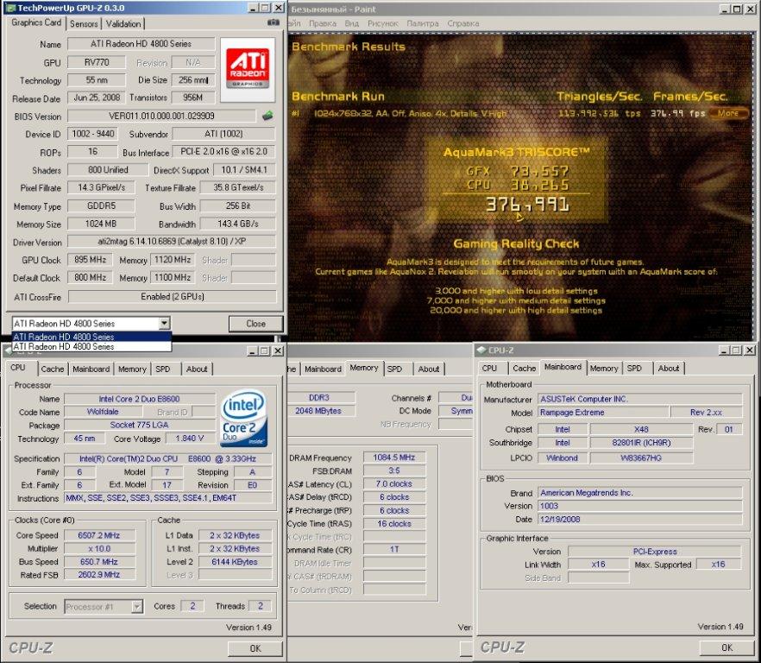Click the Core Speed 6507.2 MHz value

(99, 535)
